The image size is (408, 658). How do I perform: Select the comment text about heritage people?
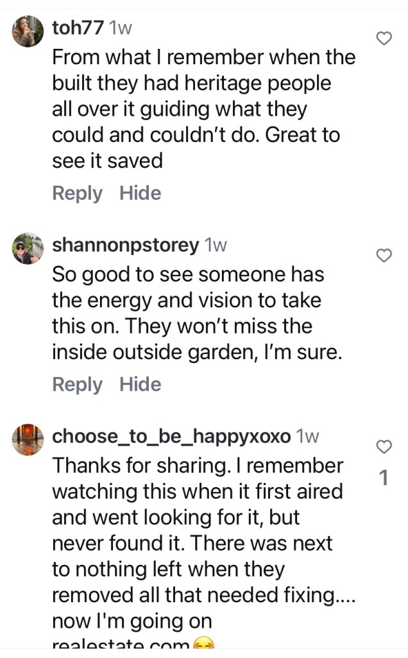pos(203,109)
